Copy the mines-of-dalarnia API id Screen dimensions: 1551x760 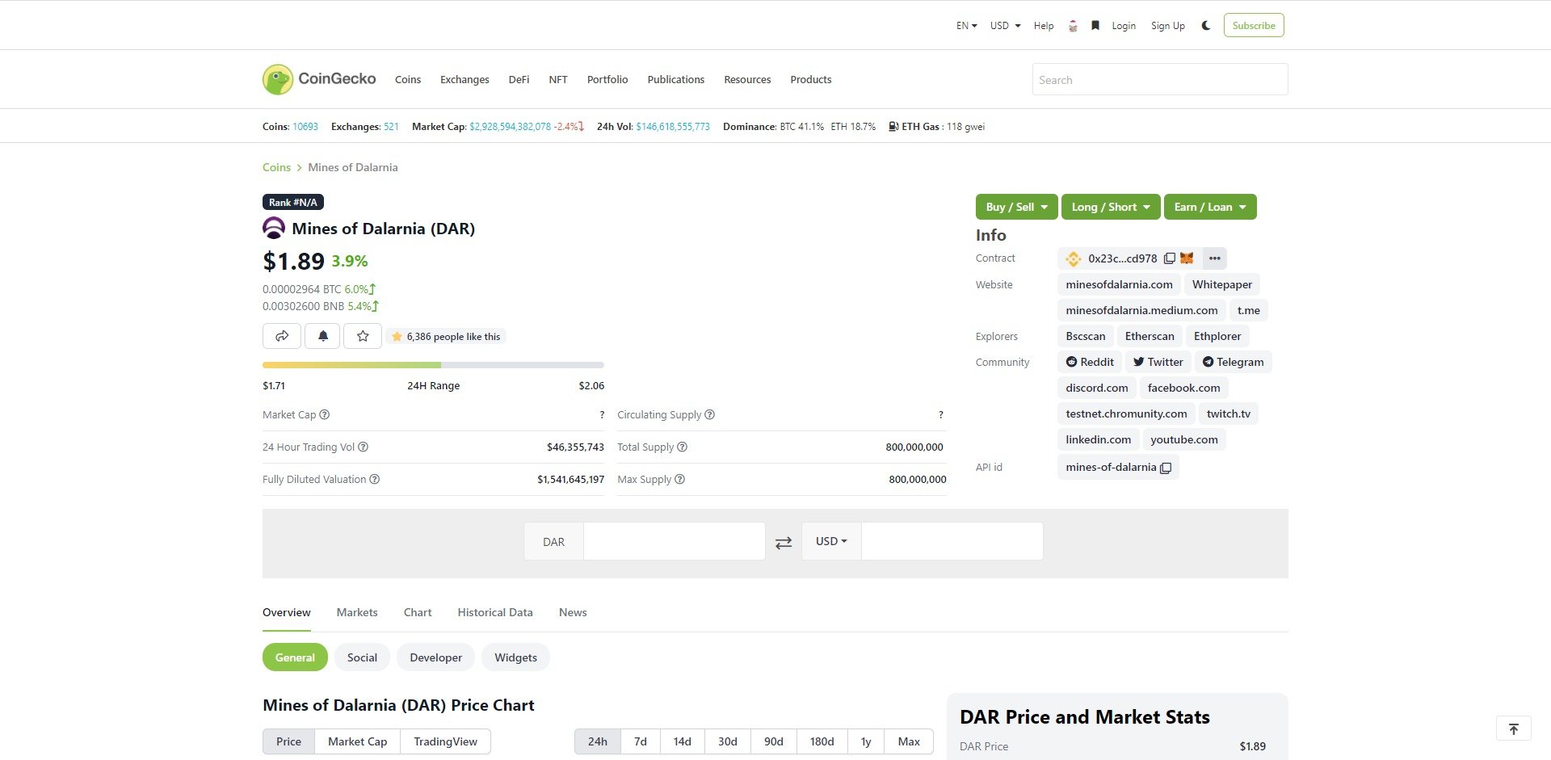(1166, 467)
